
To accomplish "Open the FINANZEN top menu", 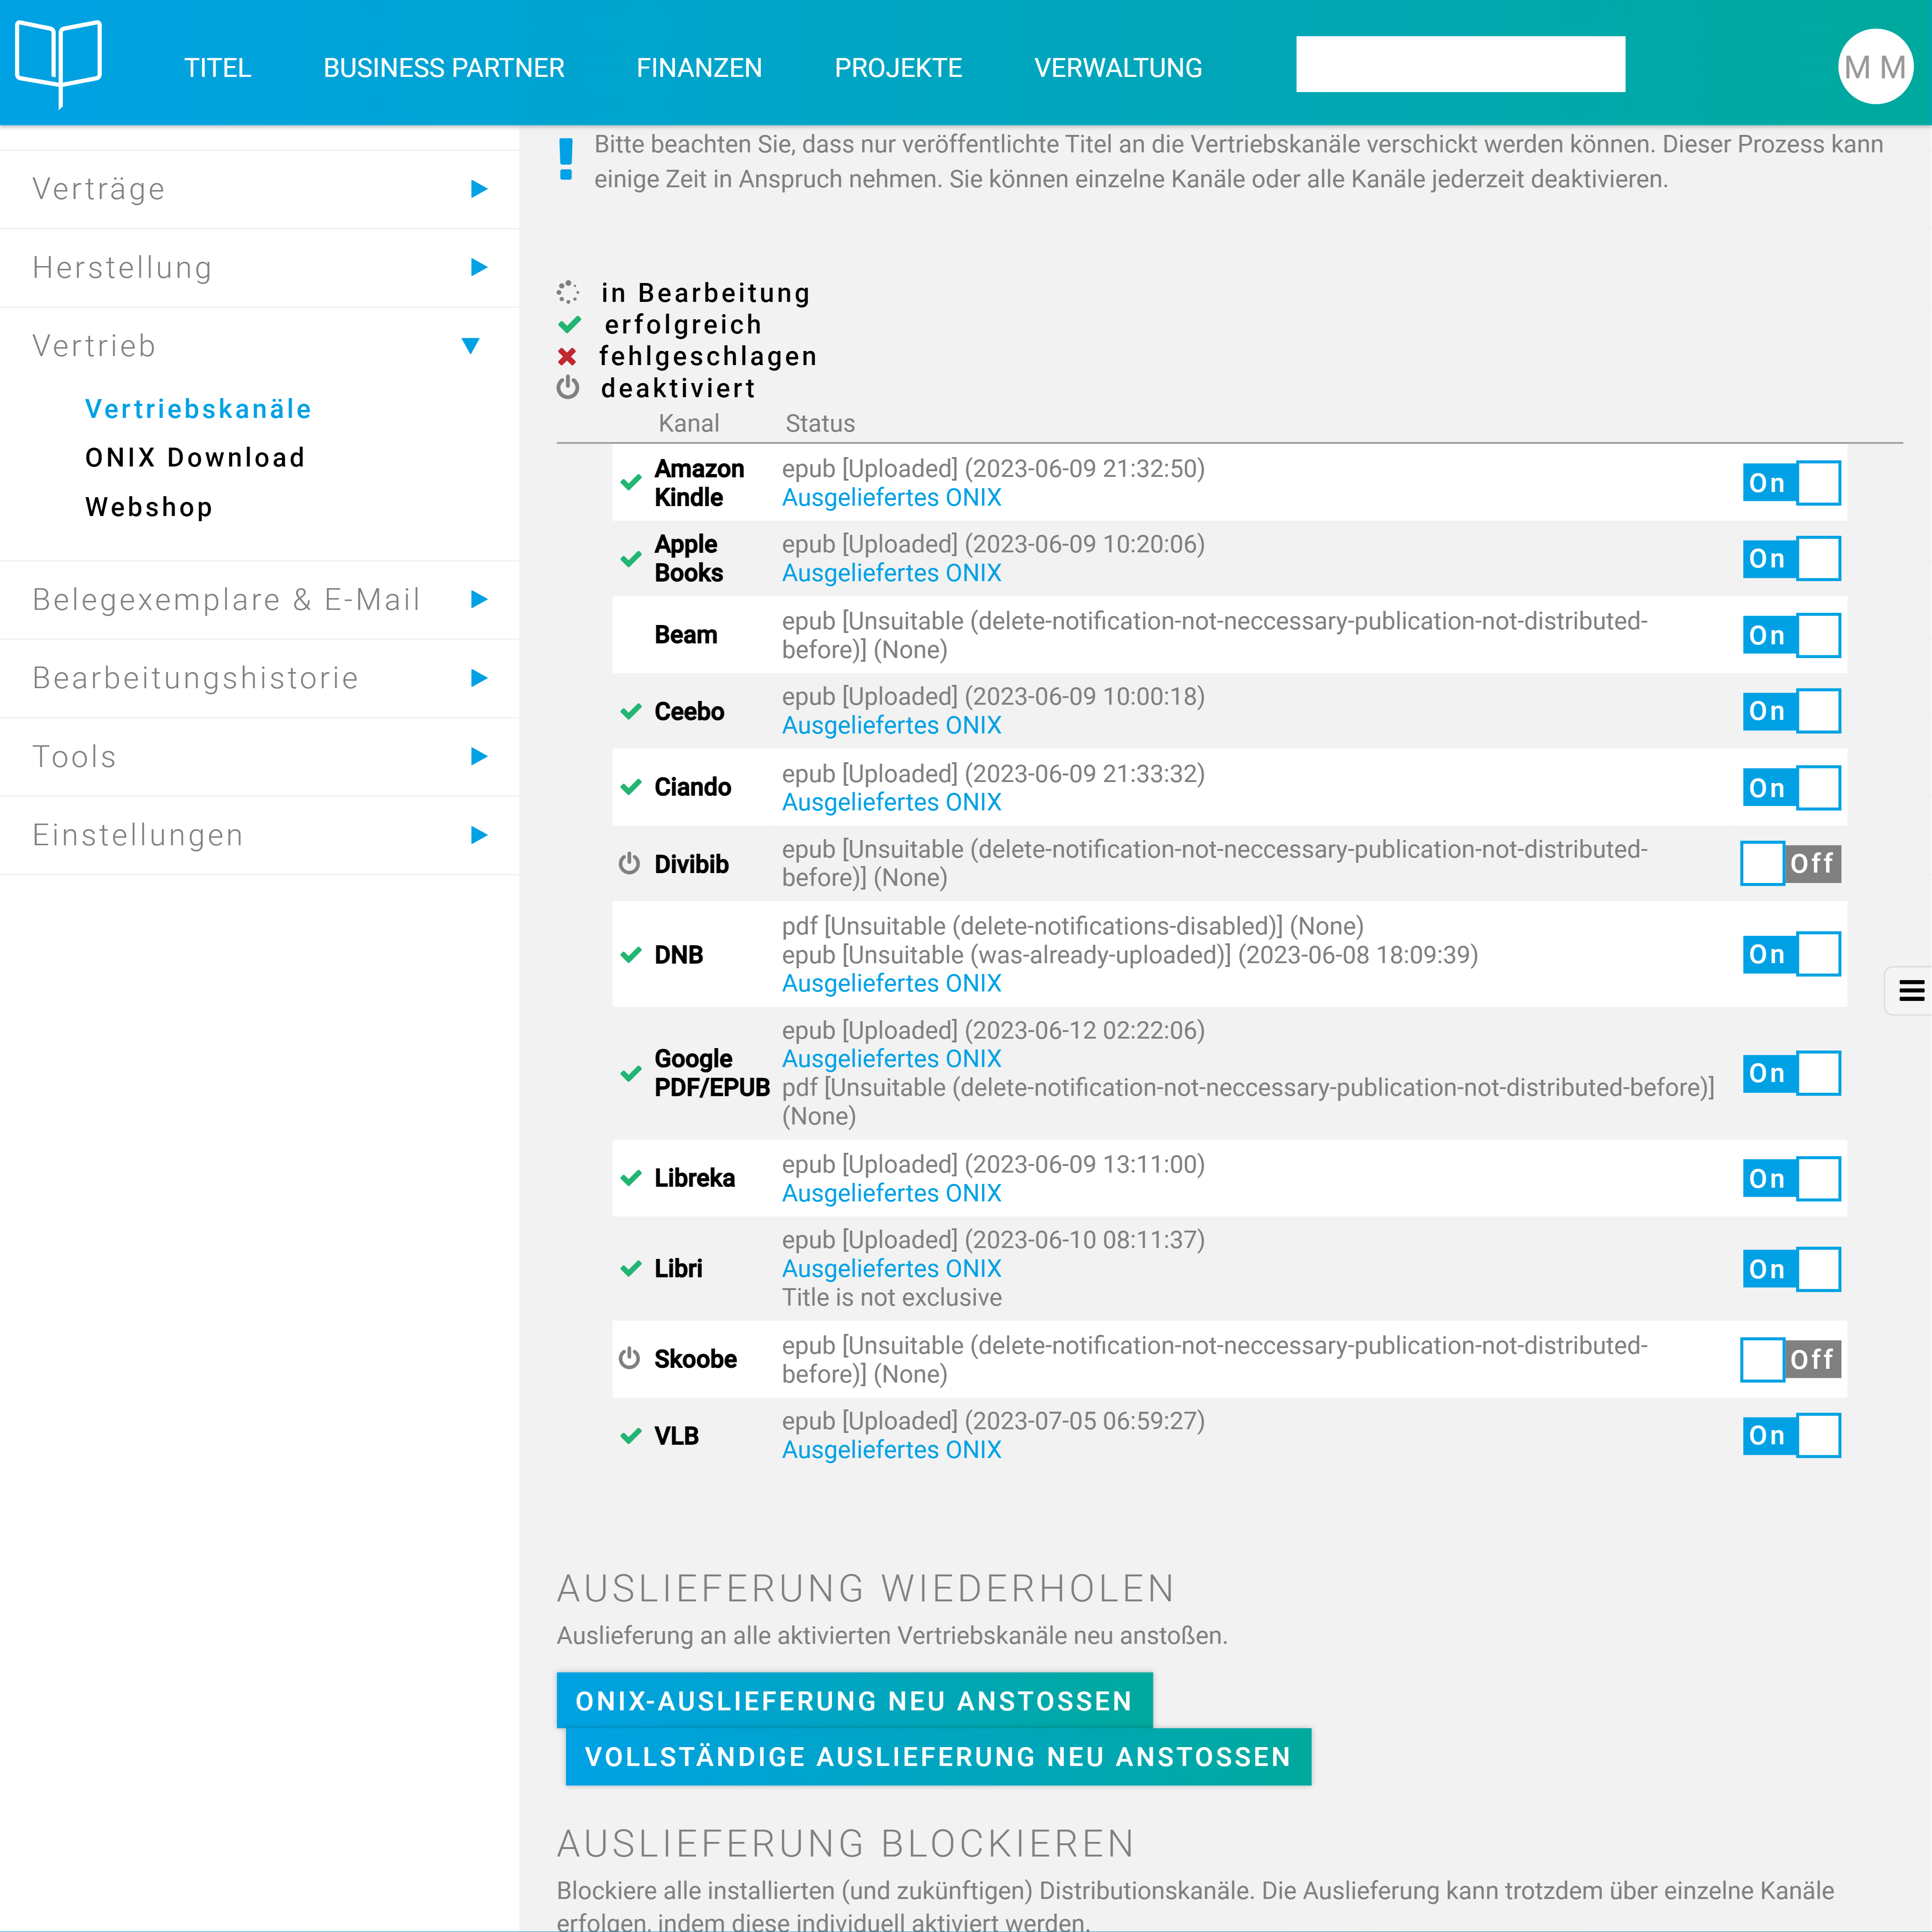I will pos(699,68).
